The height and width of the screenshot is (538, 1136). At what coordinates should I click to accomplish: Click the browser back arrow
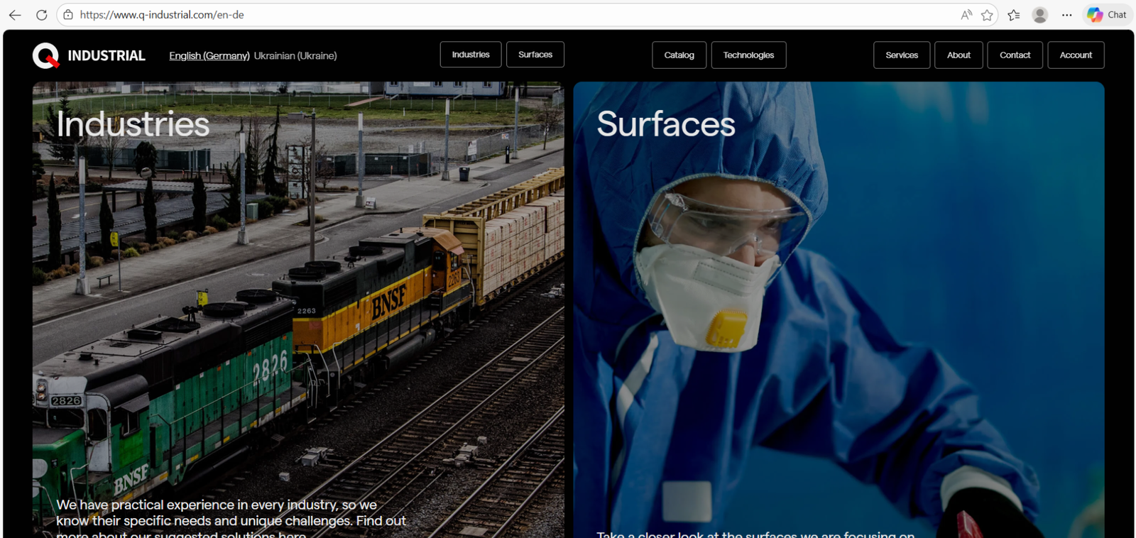tap(14, 15)
